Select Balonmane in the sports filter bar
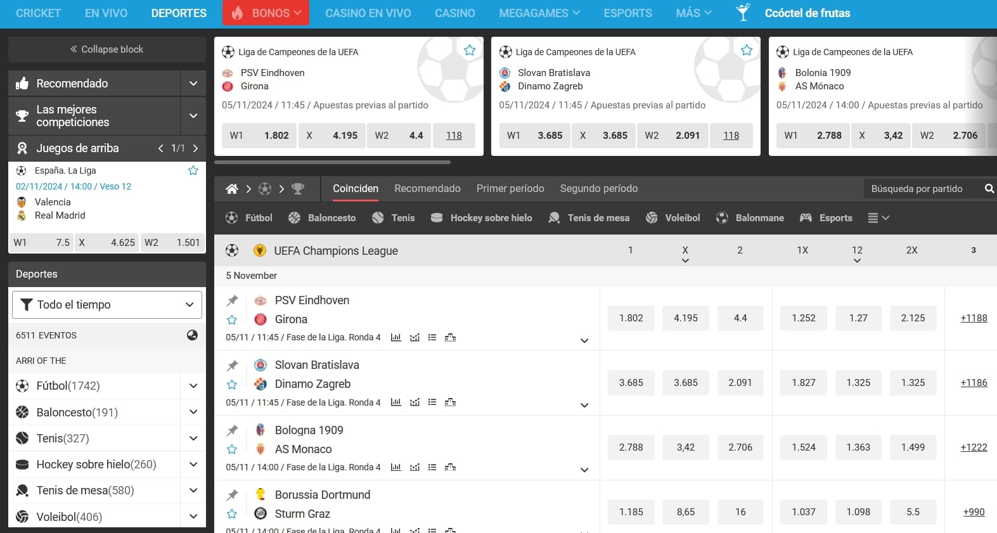Viewport: 997px width, 533px height. point(750,218)
